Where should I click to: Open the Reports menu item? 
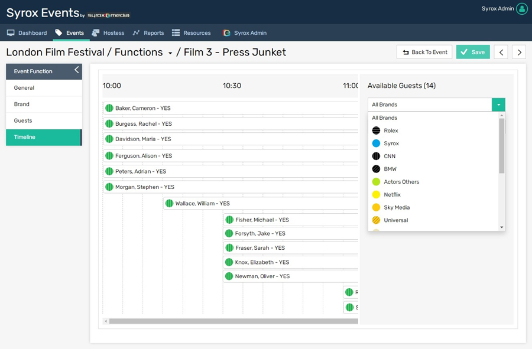click(x=148, y=33)
